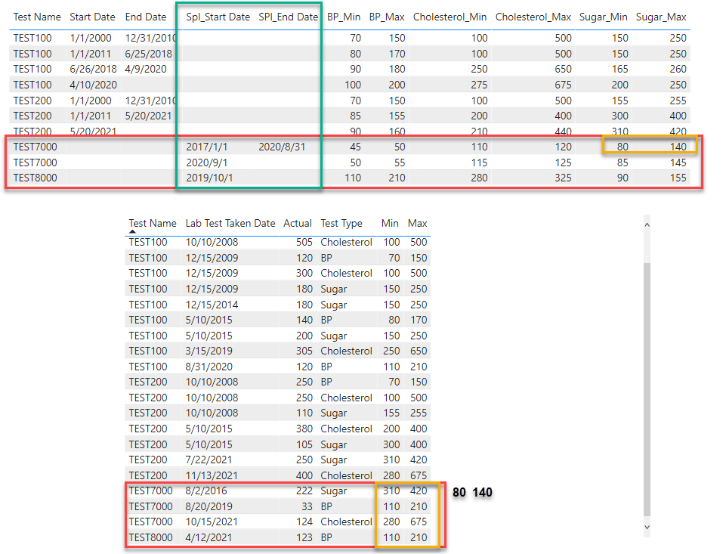Click the Spl_Start Date column header

coord(218,17)
